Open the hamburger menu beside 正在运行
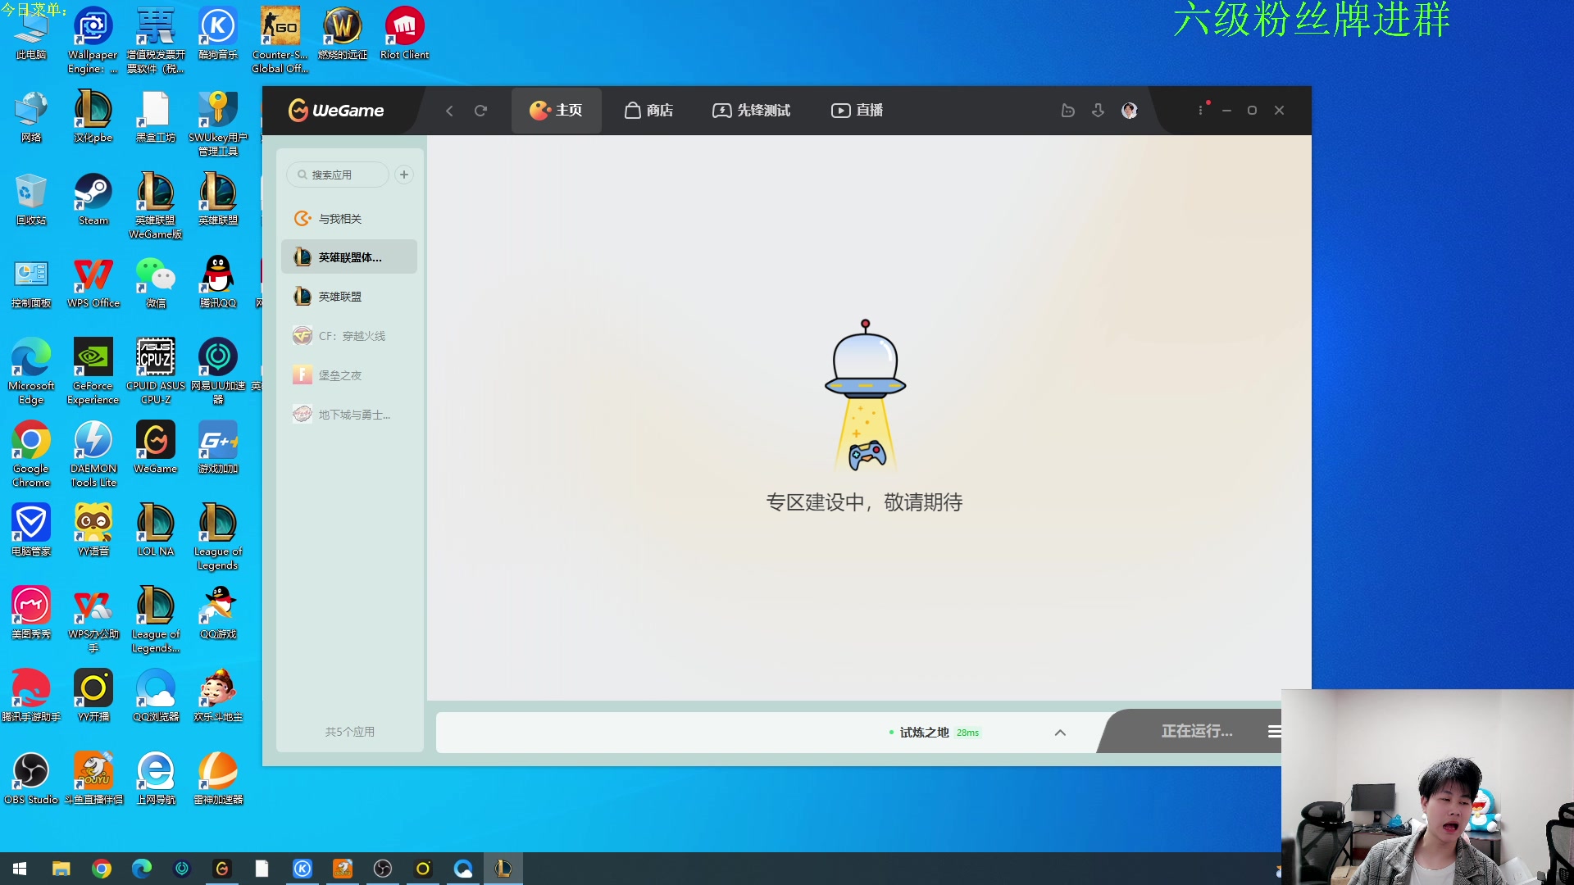This screenshot has height=885, width=1574. point(1273,731)
